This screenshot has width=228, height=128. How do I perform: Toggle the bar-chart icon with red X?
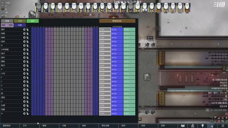pos(215,121)
